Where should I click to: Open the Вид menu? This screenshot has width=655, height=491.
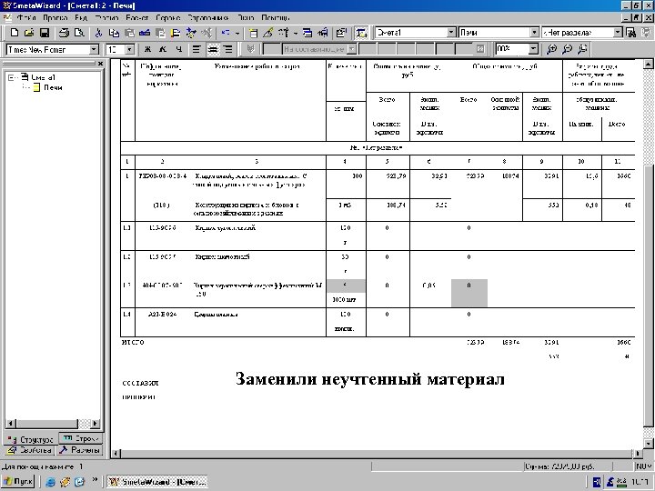tap(81, 18)
